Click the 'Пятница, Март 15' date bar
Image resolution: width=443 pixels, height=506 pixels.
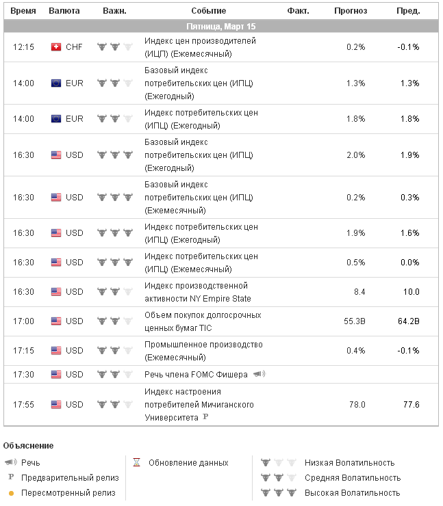[222, 26]
